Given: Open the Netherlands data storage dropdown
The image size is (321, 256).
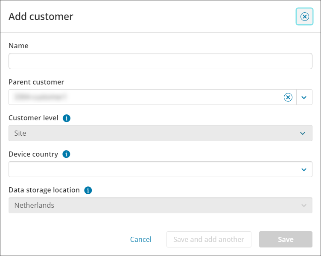Looking at the screenshot, I should click(160, 205).
